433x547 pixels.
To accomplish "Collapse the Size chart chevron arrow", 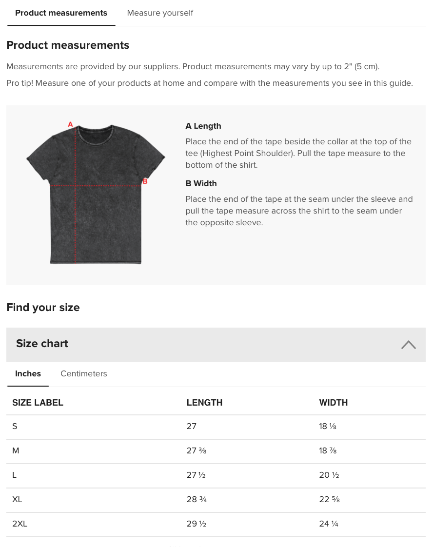I will tap(408, 345).
